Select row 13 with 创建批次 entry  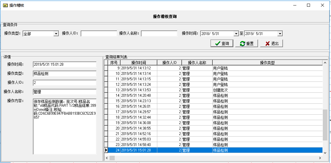click(x=213, y=90)
